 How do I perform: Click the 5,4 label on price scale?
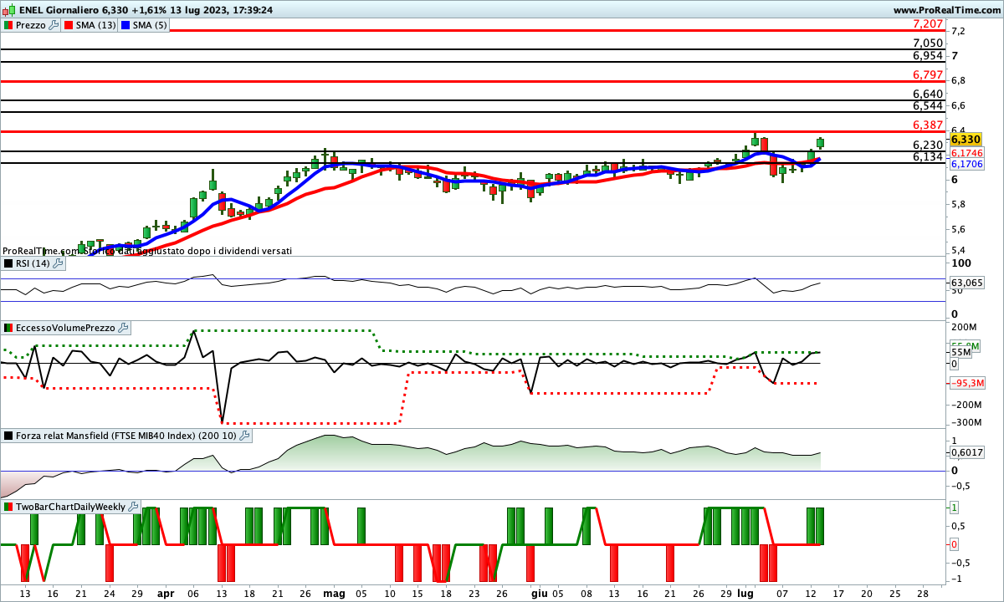click(959, 250)
